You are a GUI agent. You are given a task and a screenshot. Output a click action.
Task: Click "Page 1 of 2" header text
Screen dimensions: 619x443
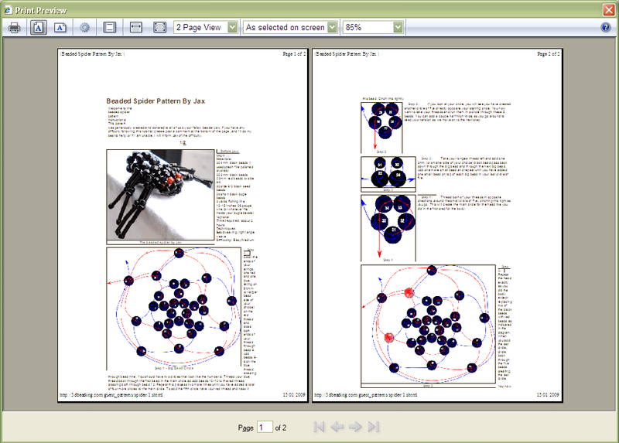tap(294, 54)
